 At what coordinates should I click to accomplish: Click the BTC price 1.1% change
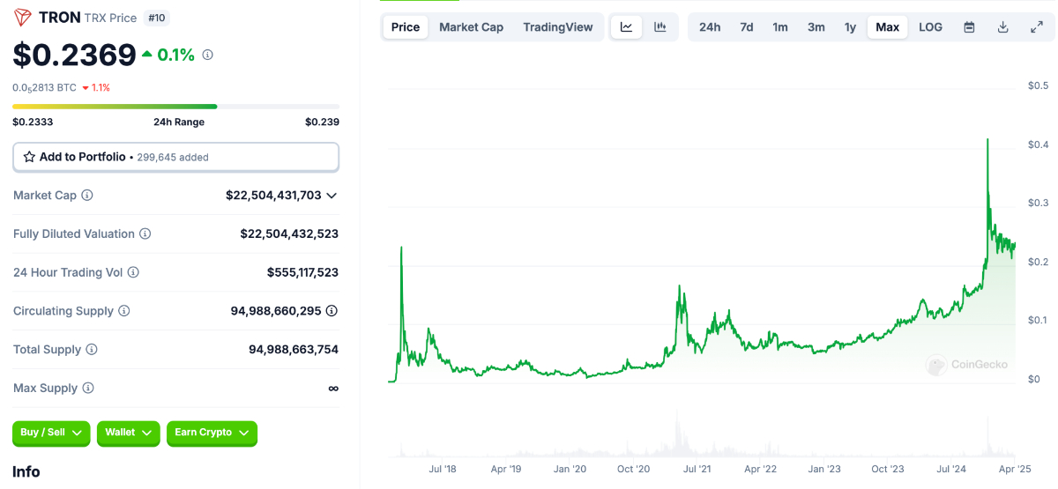pos(95,87)
